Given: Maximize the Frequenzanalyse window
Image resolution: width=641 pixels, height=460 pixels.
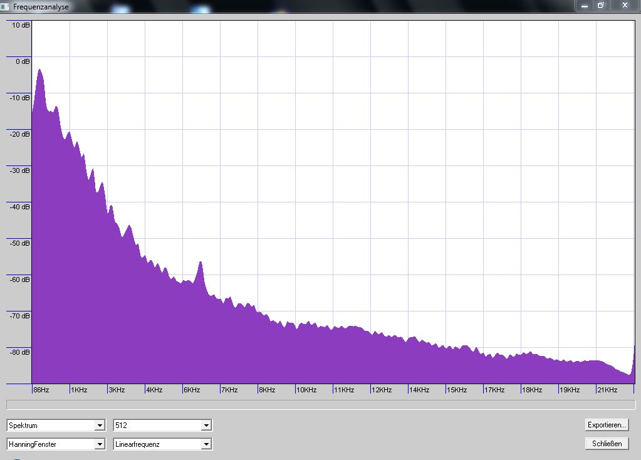Looking at the screenshot, I should [601, 6].
